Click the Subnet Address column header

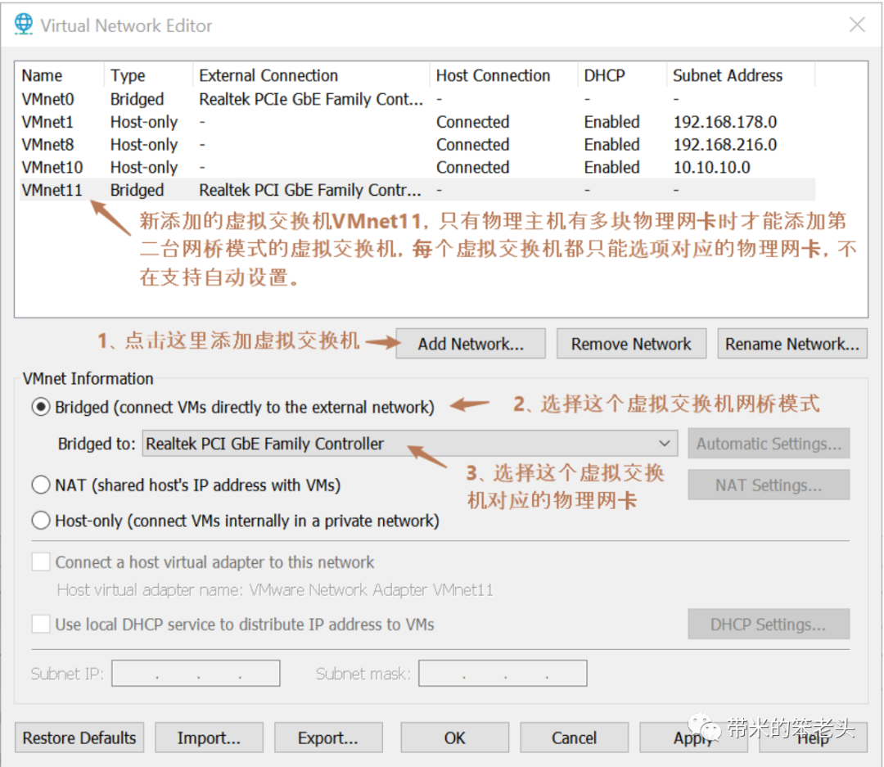pyautogui.click(x=741, y=75)
